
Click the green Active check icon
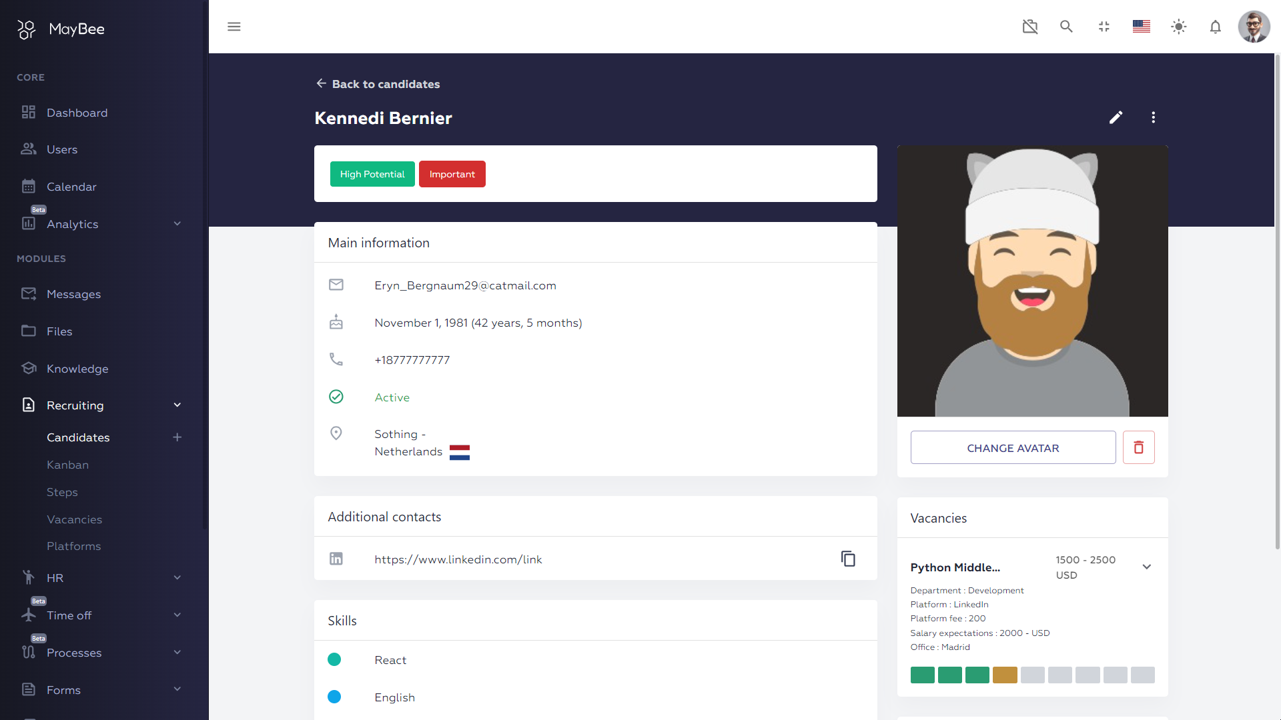(x=336, y=397)
